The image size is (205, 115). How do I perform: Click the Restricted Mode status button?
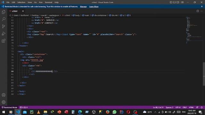click(9, 107)
